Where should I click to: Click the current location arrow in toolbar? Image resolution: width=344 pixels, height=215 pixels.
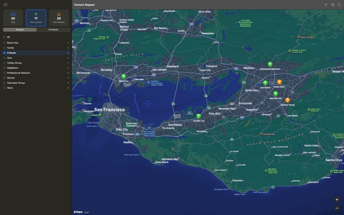point(326,5)
